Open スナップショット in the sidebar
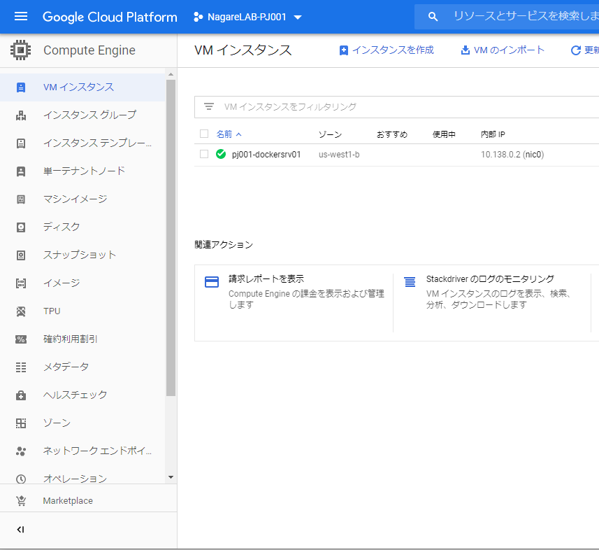The width and height of the screenshot is (599, 550). point(82,255)
